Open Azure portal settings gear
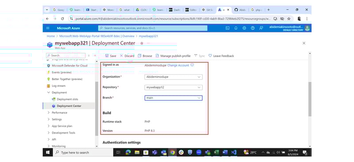This screenshot has height=162, width=354. pos(244,28)
